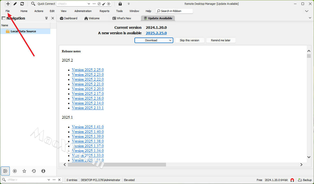Open the ellipsis options in the Filter box
Viewport: 314px width, 184px height.
[54, 180]
